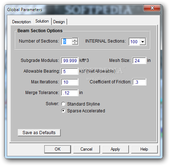Open Help for Global Parameters
170x166 pixels.
point(144,149)
